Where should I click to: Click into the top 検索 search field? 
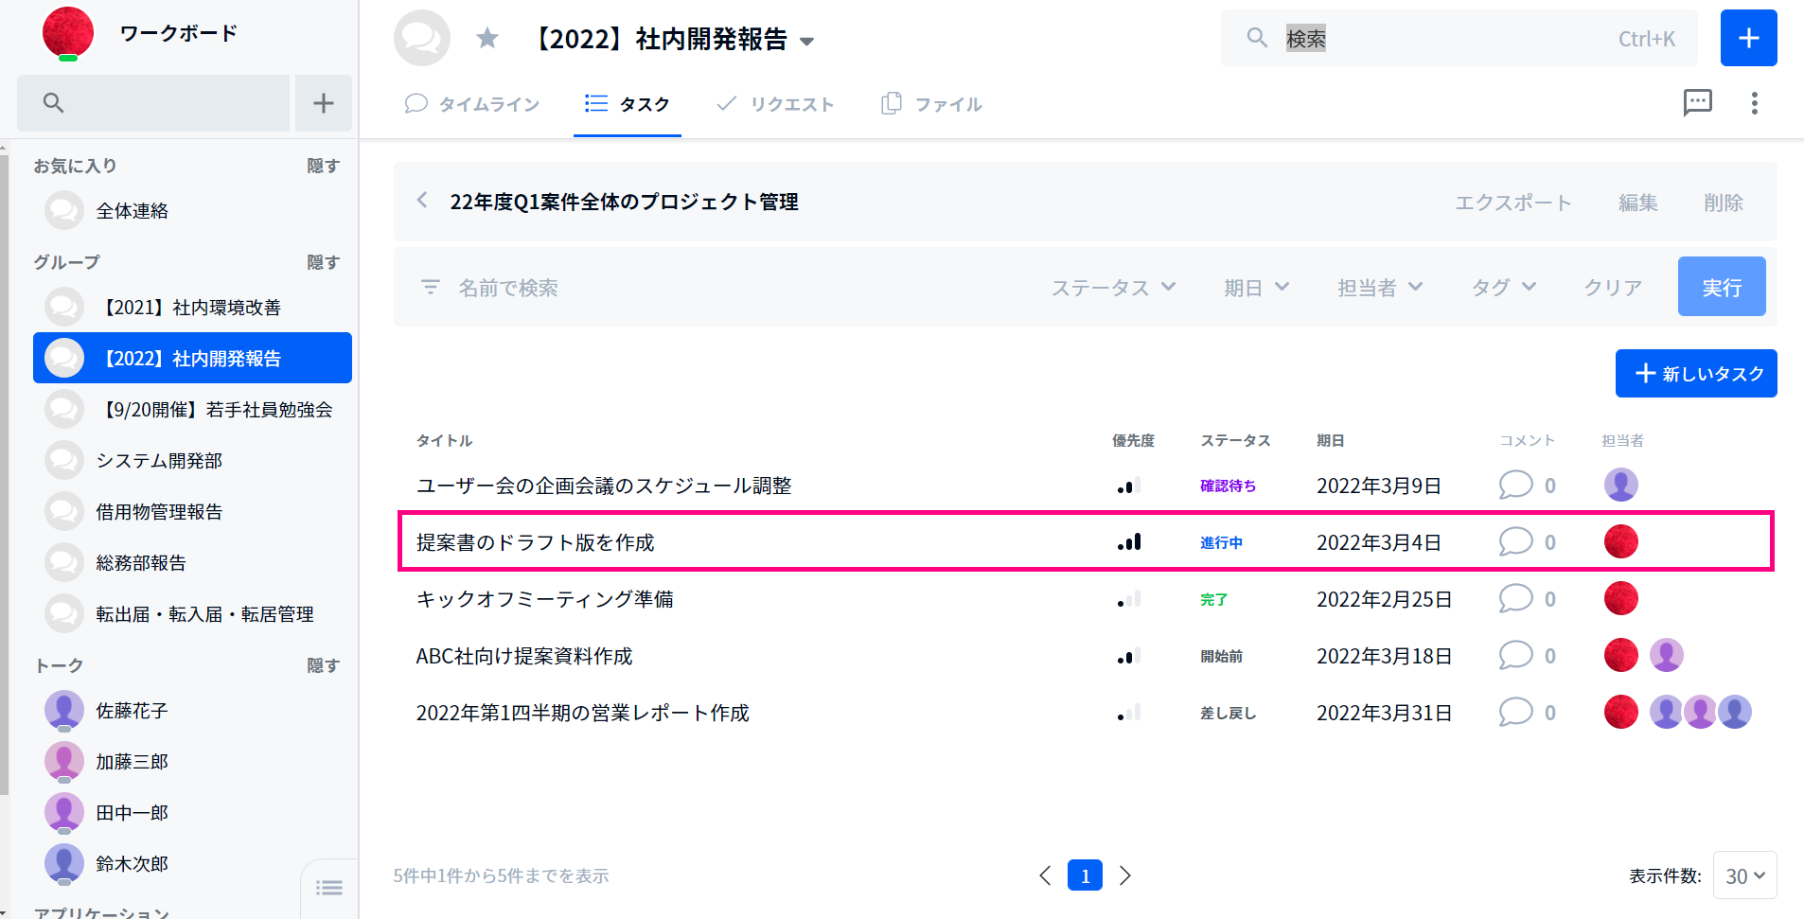click(x=1458, y=38)
